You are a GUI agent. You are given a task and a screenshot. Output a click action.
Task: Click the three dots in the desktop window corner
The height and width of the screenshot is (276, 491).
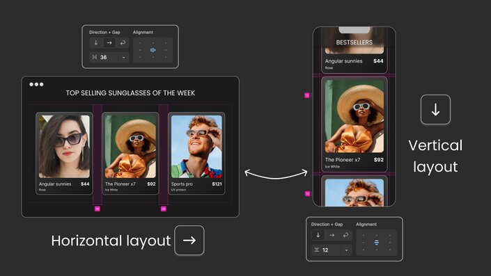click(x=36, y=84)
